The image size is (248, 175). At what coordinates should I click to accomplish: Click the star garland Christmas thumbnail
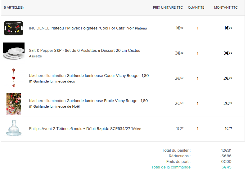14,103
